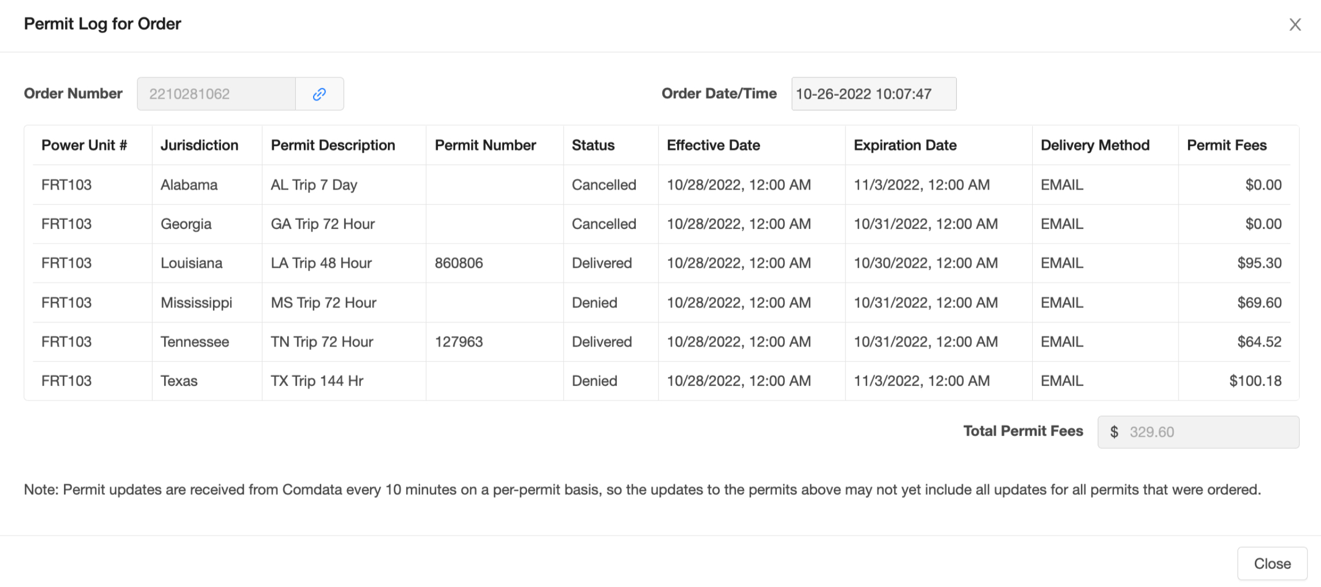
Task: Click the $0.00 fee in Georgia row
Action: (x=1263, y=224)
